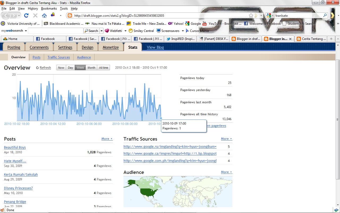The width and height of the screenshot is (340, 213).
Task: Click More link beside Traffic Sources
Action: 226,139
